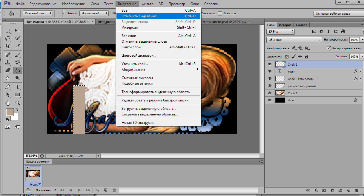The height and width of the screenshot is (196, 364).
Task: Hide the Фон background layer
Action: tap(270, 100)
